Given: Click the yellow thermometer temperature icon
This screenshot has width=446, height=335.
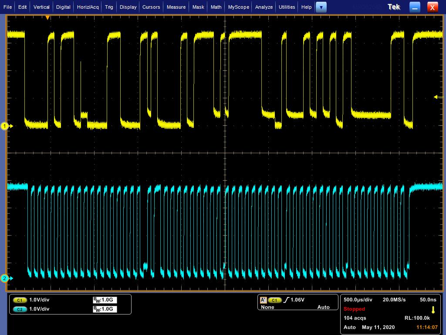Looking at the screenshot, I should pyautogui.click(x=433, y=310).
